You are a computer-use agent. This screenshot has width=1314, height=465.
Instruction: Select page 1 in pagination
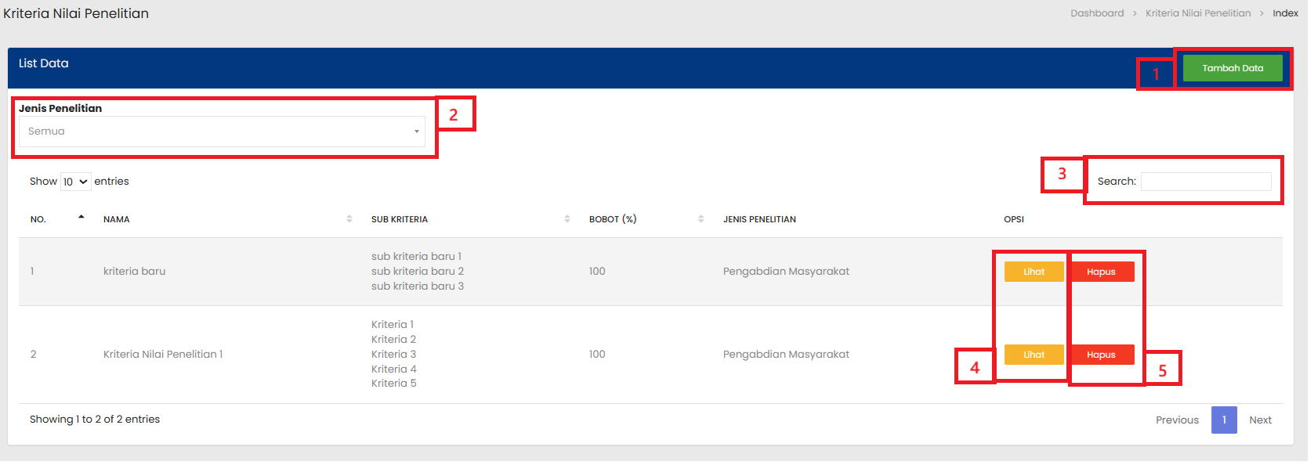[x=1223, y=420]
